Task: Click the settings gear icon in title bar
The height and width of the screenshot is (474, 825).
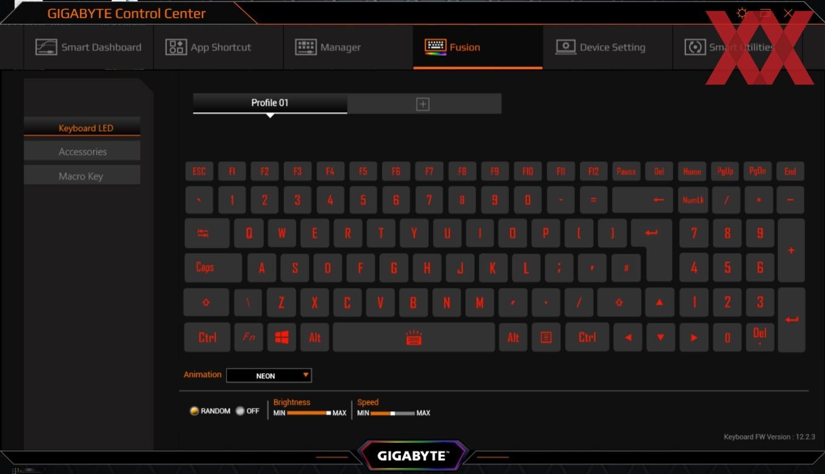Action: coord(741,13)
